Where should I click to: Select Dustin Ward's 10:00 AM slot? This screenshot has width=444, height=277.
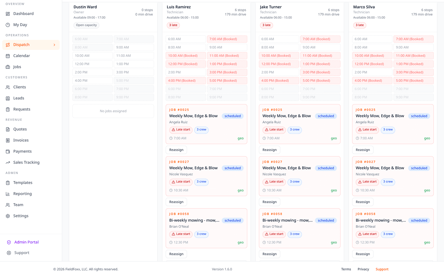click(x=92, y=56)
